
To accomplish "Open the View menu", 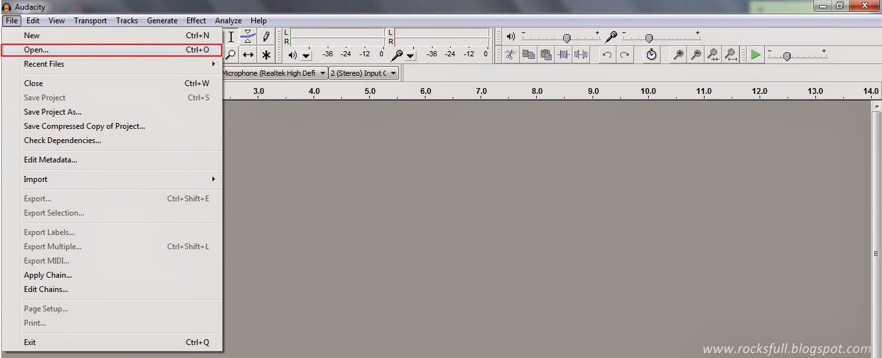I will pyautogui.click(x=56, y=21).
